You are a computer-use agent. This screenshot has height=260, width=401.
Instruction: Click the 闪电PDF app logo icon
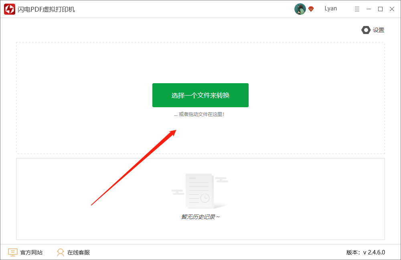(x=10, y=9)
